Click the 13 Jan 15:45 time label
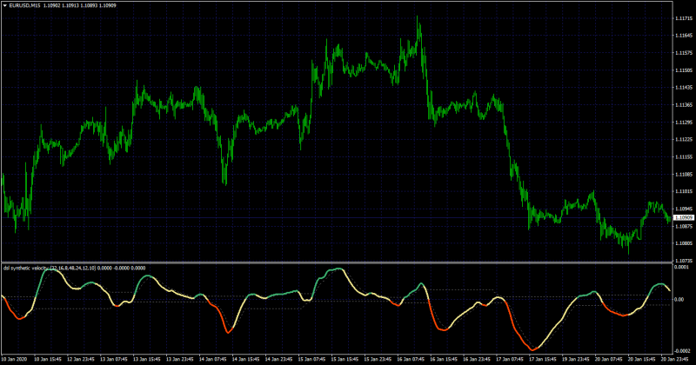696x365 pixels. pyautogui.click(x=146, y=359)
